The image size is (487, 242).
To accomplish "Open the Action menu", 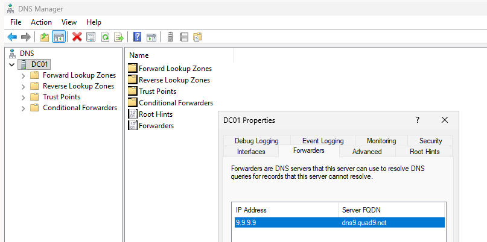I will coord(42,22).
